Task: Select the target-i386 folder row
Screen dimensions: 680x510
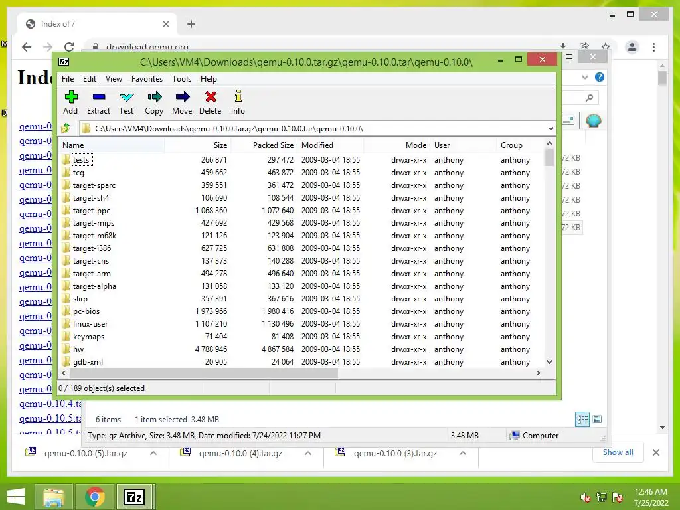Action: 301,248
